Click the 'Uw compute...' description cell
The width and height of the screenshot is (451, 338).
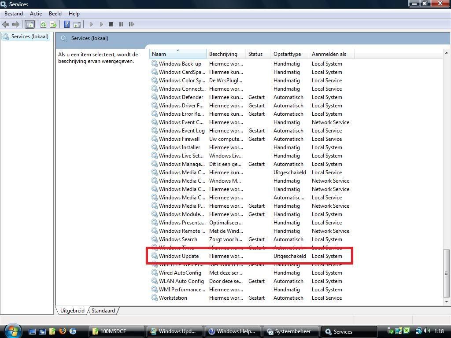226,139
